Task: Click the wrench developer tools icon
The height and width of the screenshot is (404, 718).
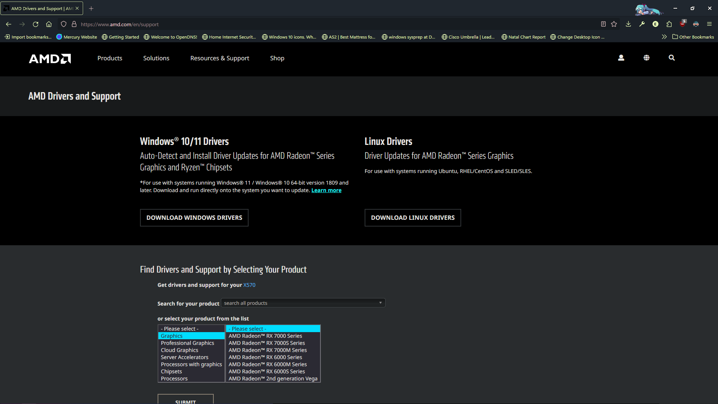Action: tap(642, 24)
